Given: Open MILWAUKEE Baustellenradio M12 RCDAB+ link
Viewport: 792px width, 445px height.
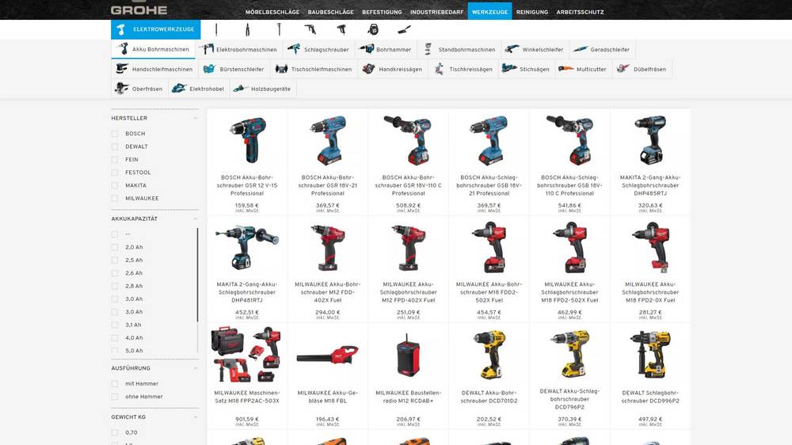Looking at the screenshot, I should point(408,397).
